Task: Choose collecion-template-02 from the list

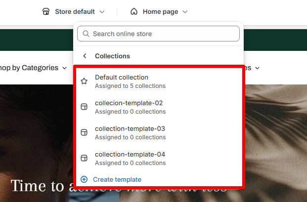Action: (159, 107)
